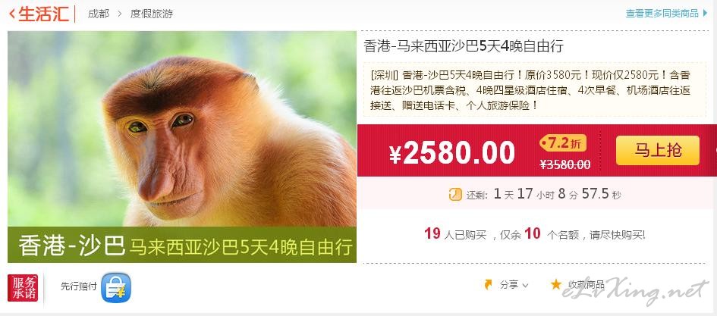Open 查看更多同类商品 link

point(662,13)
